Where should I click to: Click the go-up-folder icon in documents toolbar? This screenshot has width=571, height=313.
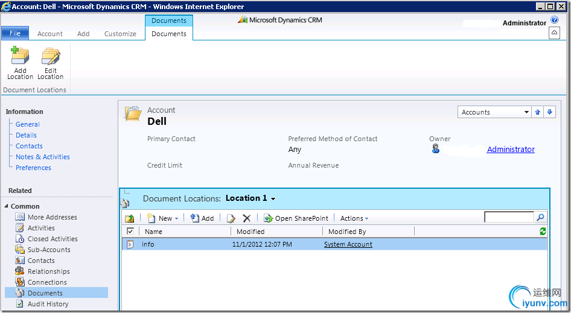click(130, 218)
